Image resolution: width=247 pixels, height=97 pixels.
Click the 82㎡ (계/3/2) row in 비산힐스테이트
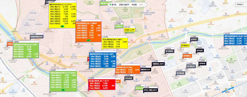tap(102, 86)
